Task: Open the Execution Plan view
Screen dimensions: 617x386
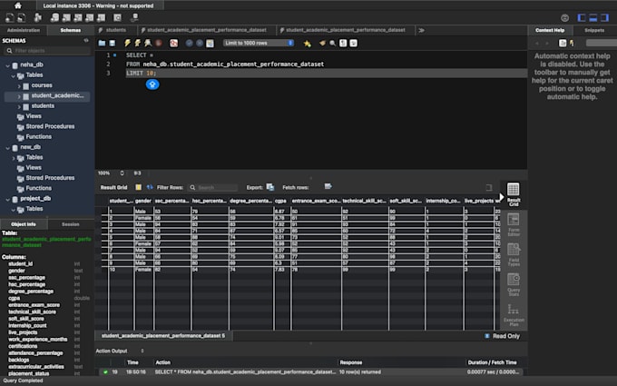Action: pyautogui.click(x=514, y=315)
